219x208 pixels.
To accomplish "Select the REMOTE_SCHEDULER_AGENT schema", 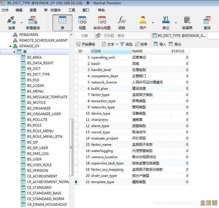I will tap(44, 40).
